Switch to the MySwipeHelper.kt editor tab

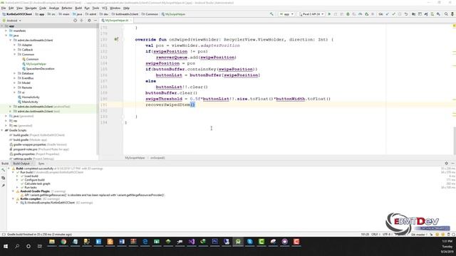point(116,21)
